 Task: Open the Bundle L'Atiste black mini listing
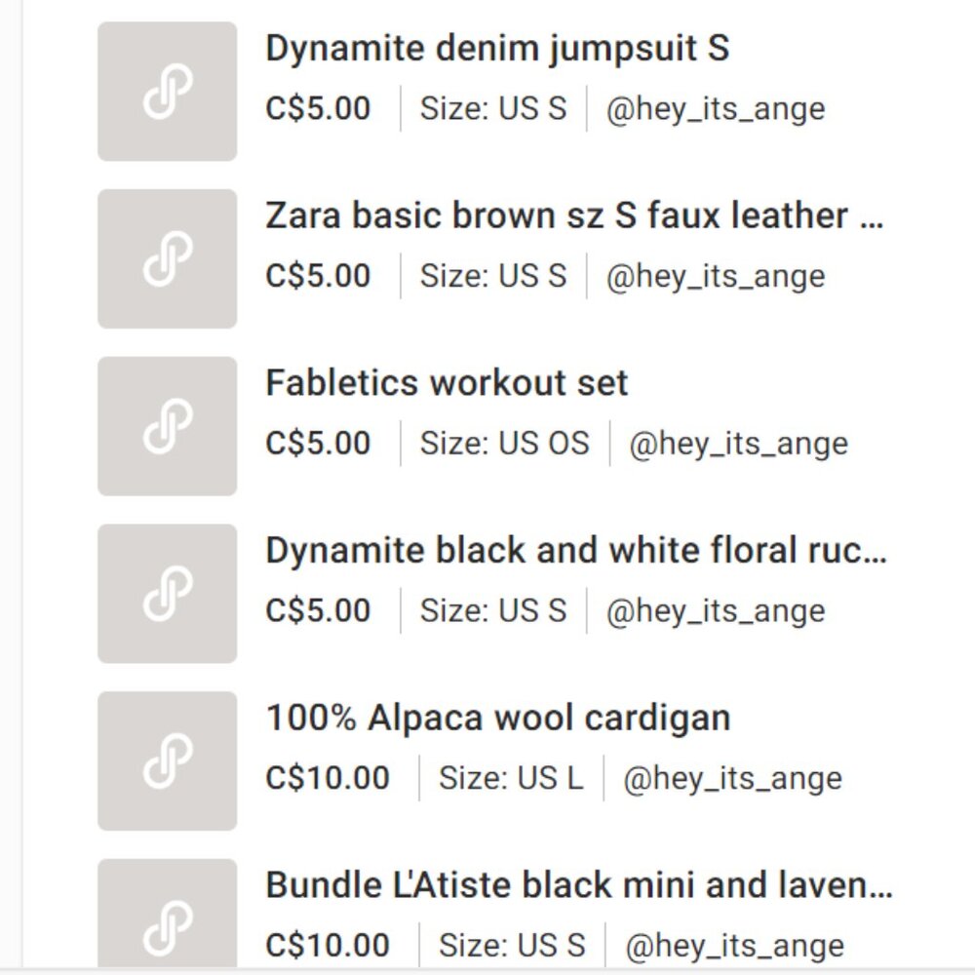(x=575, y=884)
